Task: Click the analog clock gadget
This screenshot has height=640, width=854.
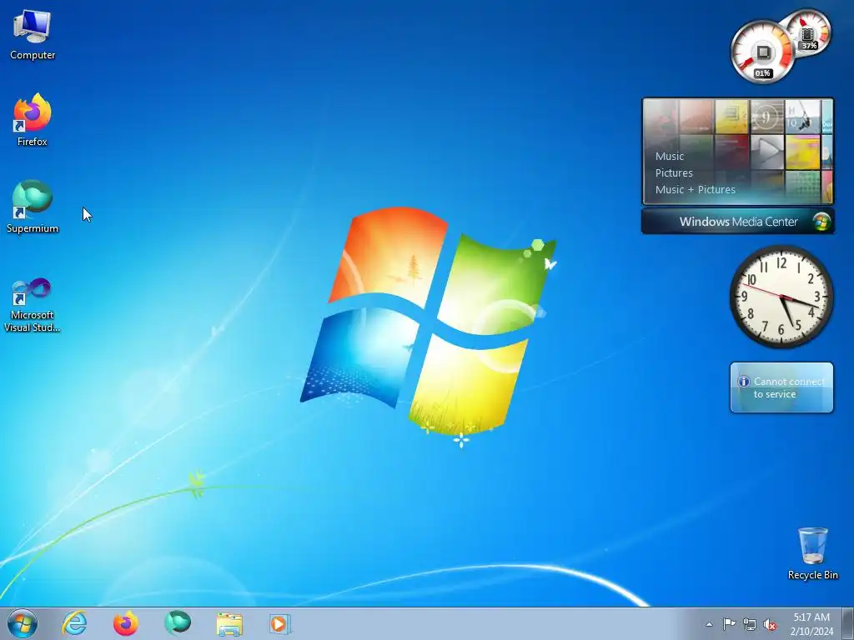Action: [781, 297]
